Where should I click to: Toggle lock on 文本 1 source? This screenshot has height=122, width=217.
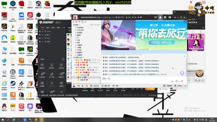[43, 38]
